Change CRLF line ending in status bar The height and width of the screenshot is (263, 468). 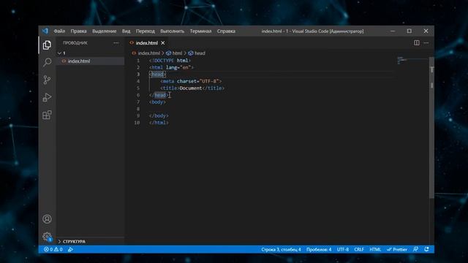tap(359, 249)
